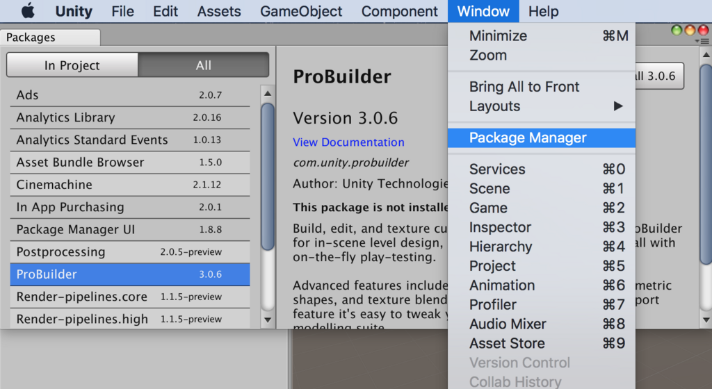The image size is (712, 389).
Task: Click details pane scroll down arrow
Action: [x=706, y=320]
